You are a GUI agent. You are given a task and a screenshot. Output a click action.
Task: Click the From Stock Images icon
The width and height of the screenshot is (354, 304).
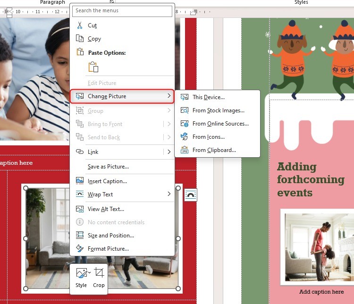coord(185,110)
